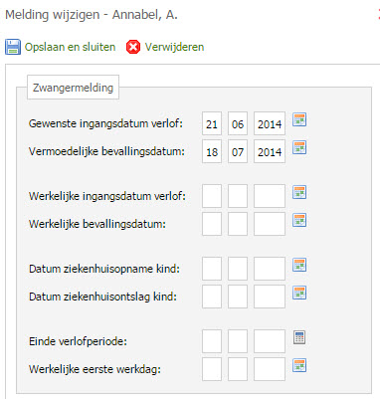This screenshot has width=380, height=399.
Task: Click year field of Einde verlofperiode
Action: [270, 341]
